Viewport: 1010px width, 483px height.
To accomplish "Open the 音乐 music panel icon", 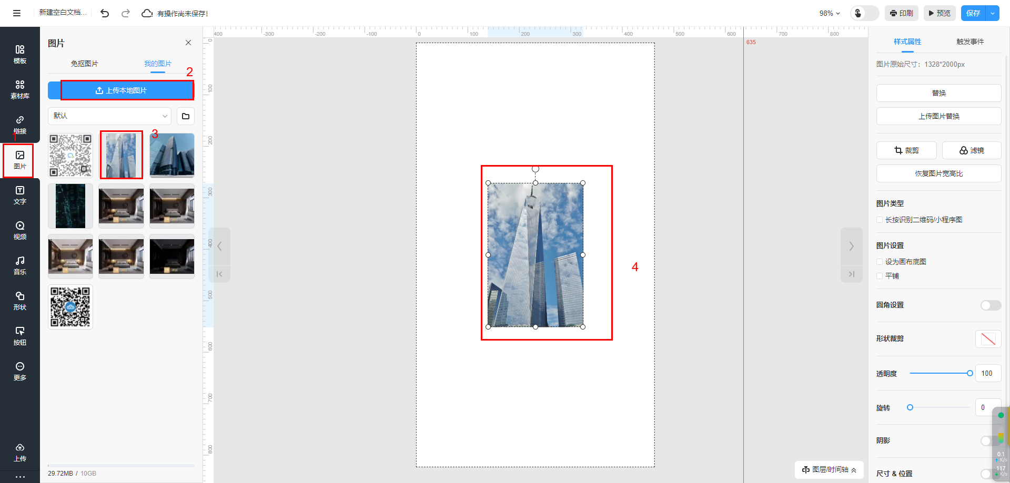I will (20, 265).
